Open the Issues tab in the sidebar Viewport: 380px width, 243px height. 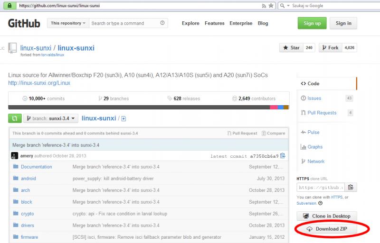[314, 98]
